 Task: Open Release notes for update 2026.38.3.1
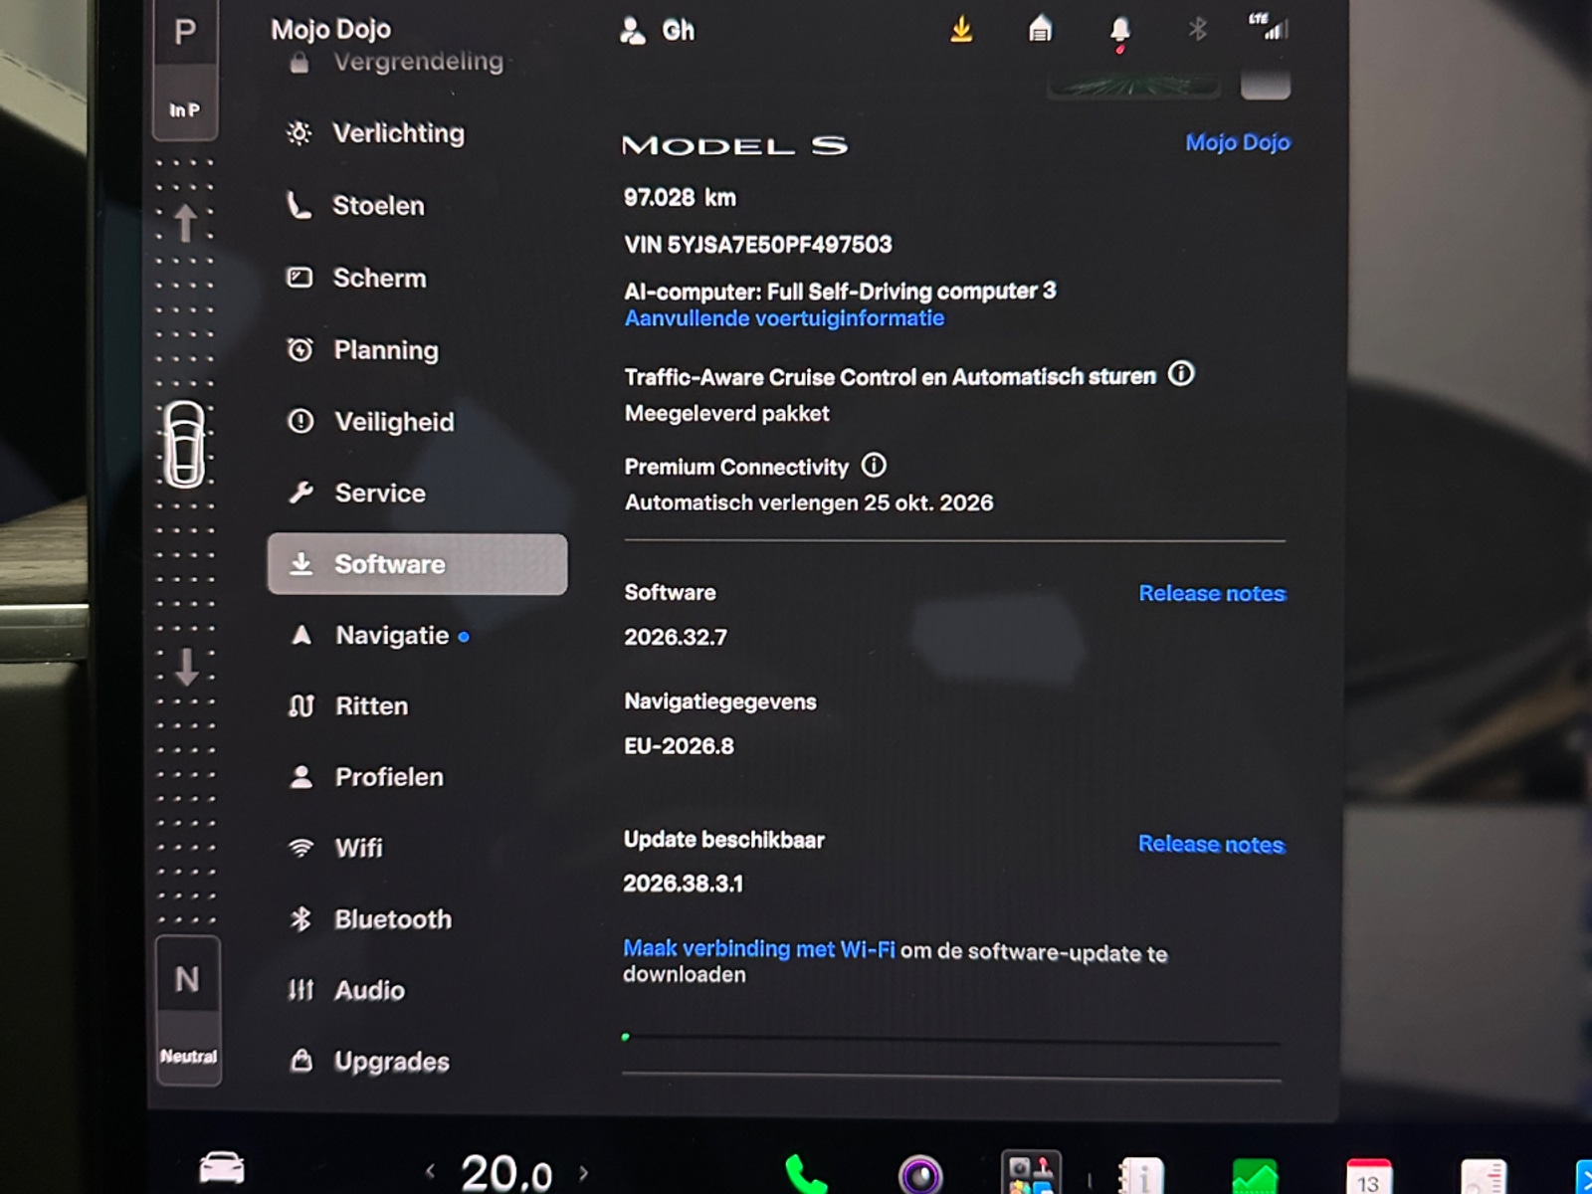pyautogui.click(x=1211, y=844)
